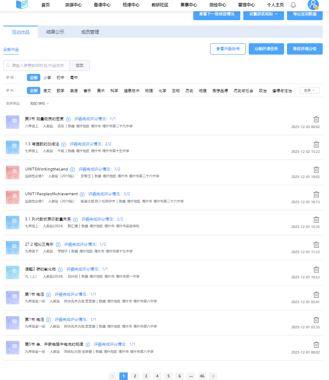
Task: Delete the 第3节 测量物质的密度 entry
Action: (x=316, y=119)
